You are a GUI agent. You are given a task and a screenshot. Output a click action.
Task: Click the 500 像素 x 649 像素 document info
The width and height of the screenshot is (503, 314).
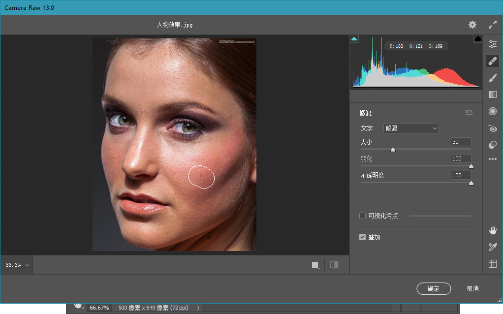[x=153, y=308]
